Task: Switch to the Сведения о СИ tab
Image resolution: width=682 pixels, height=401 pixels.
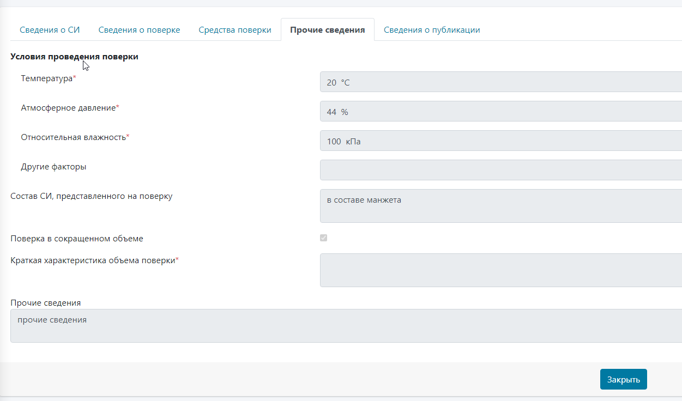Action: click(x=50, y=30)
